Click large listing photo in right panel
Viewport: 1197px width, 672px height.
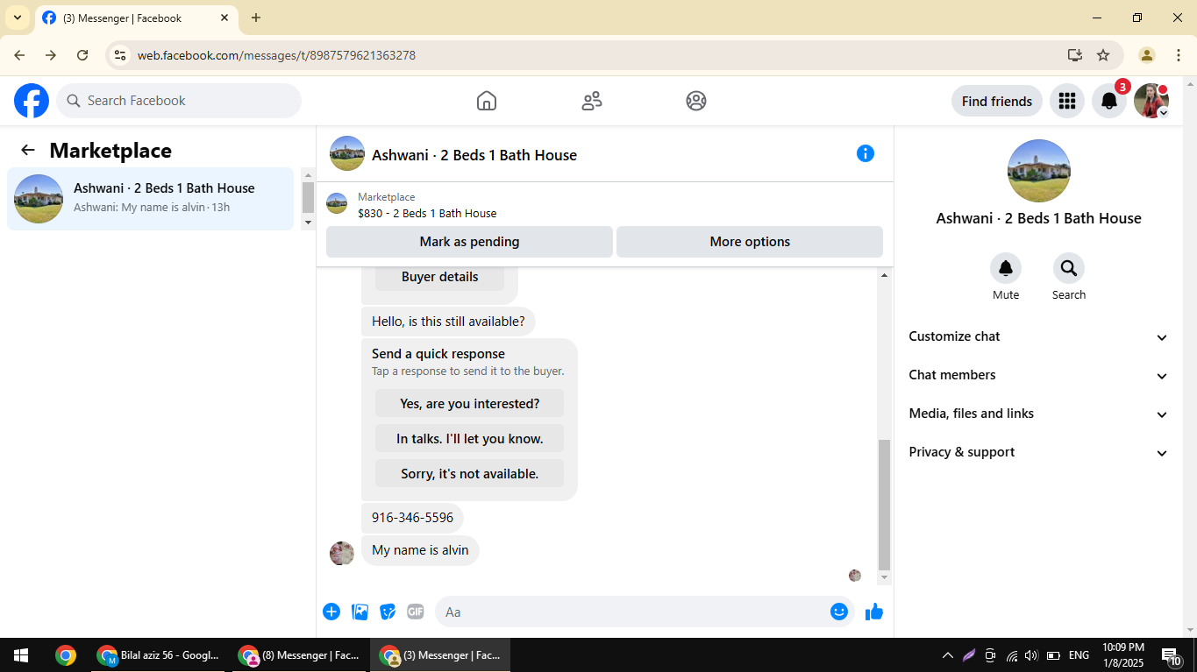(1038, 171)
